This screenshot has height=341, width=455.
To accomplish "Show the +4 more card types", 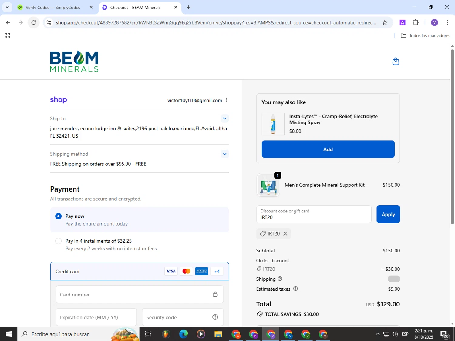I will [x=217, y=271].
